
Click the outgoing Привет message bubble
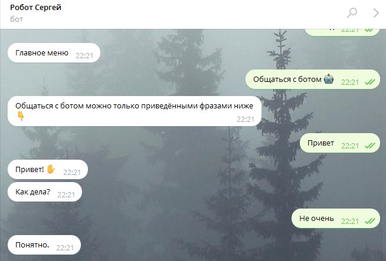[340, 143]
